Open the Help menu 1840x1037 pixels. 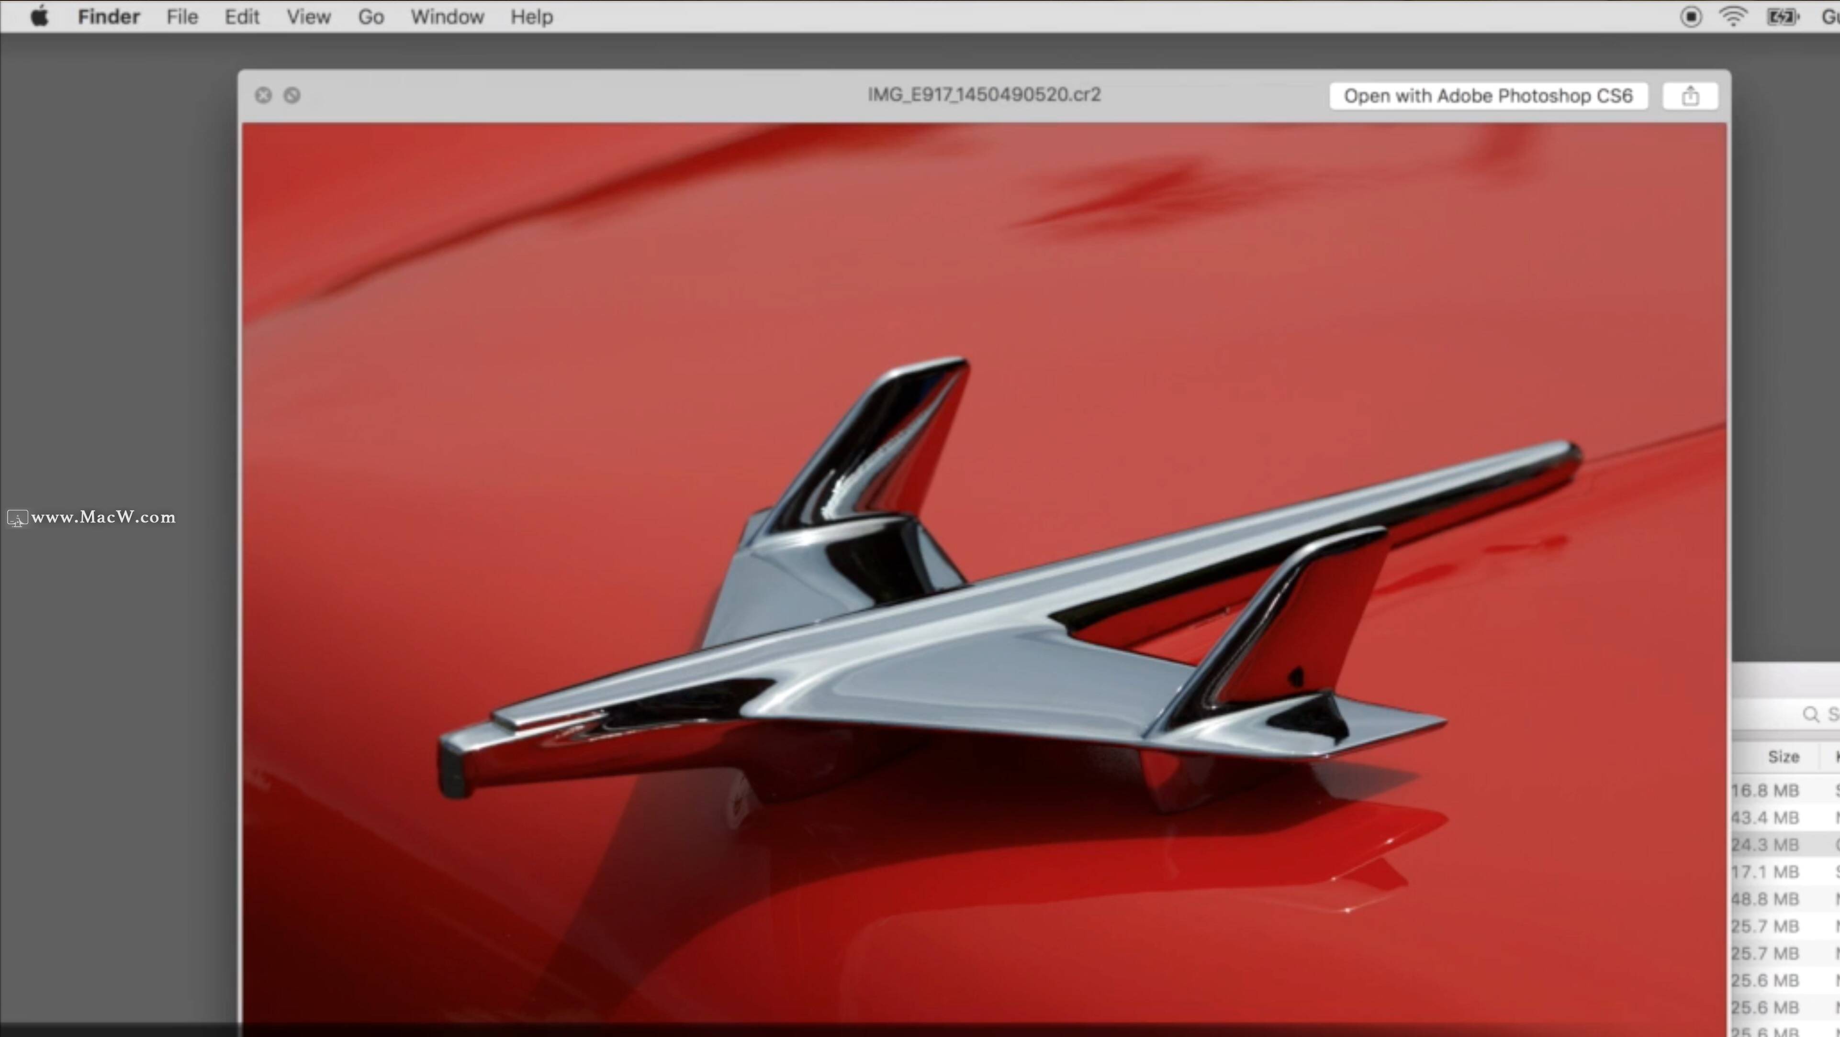pos(531,16)
